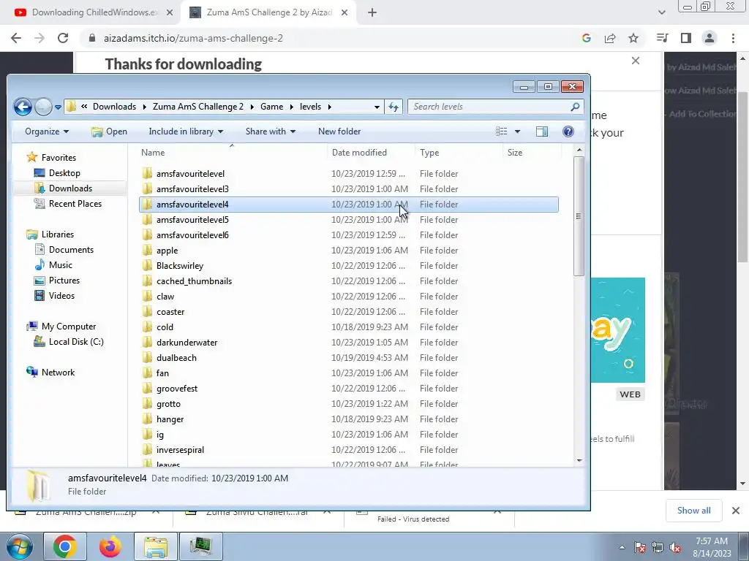The width and height of the screenshot is (749, 561).
Task: Open Explorer help icon
Action: (x=568, y=131)
